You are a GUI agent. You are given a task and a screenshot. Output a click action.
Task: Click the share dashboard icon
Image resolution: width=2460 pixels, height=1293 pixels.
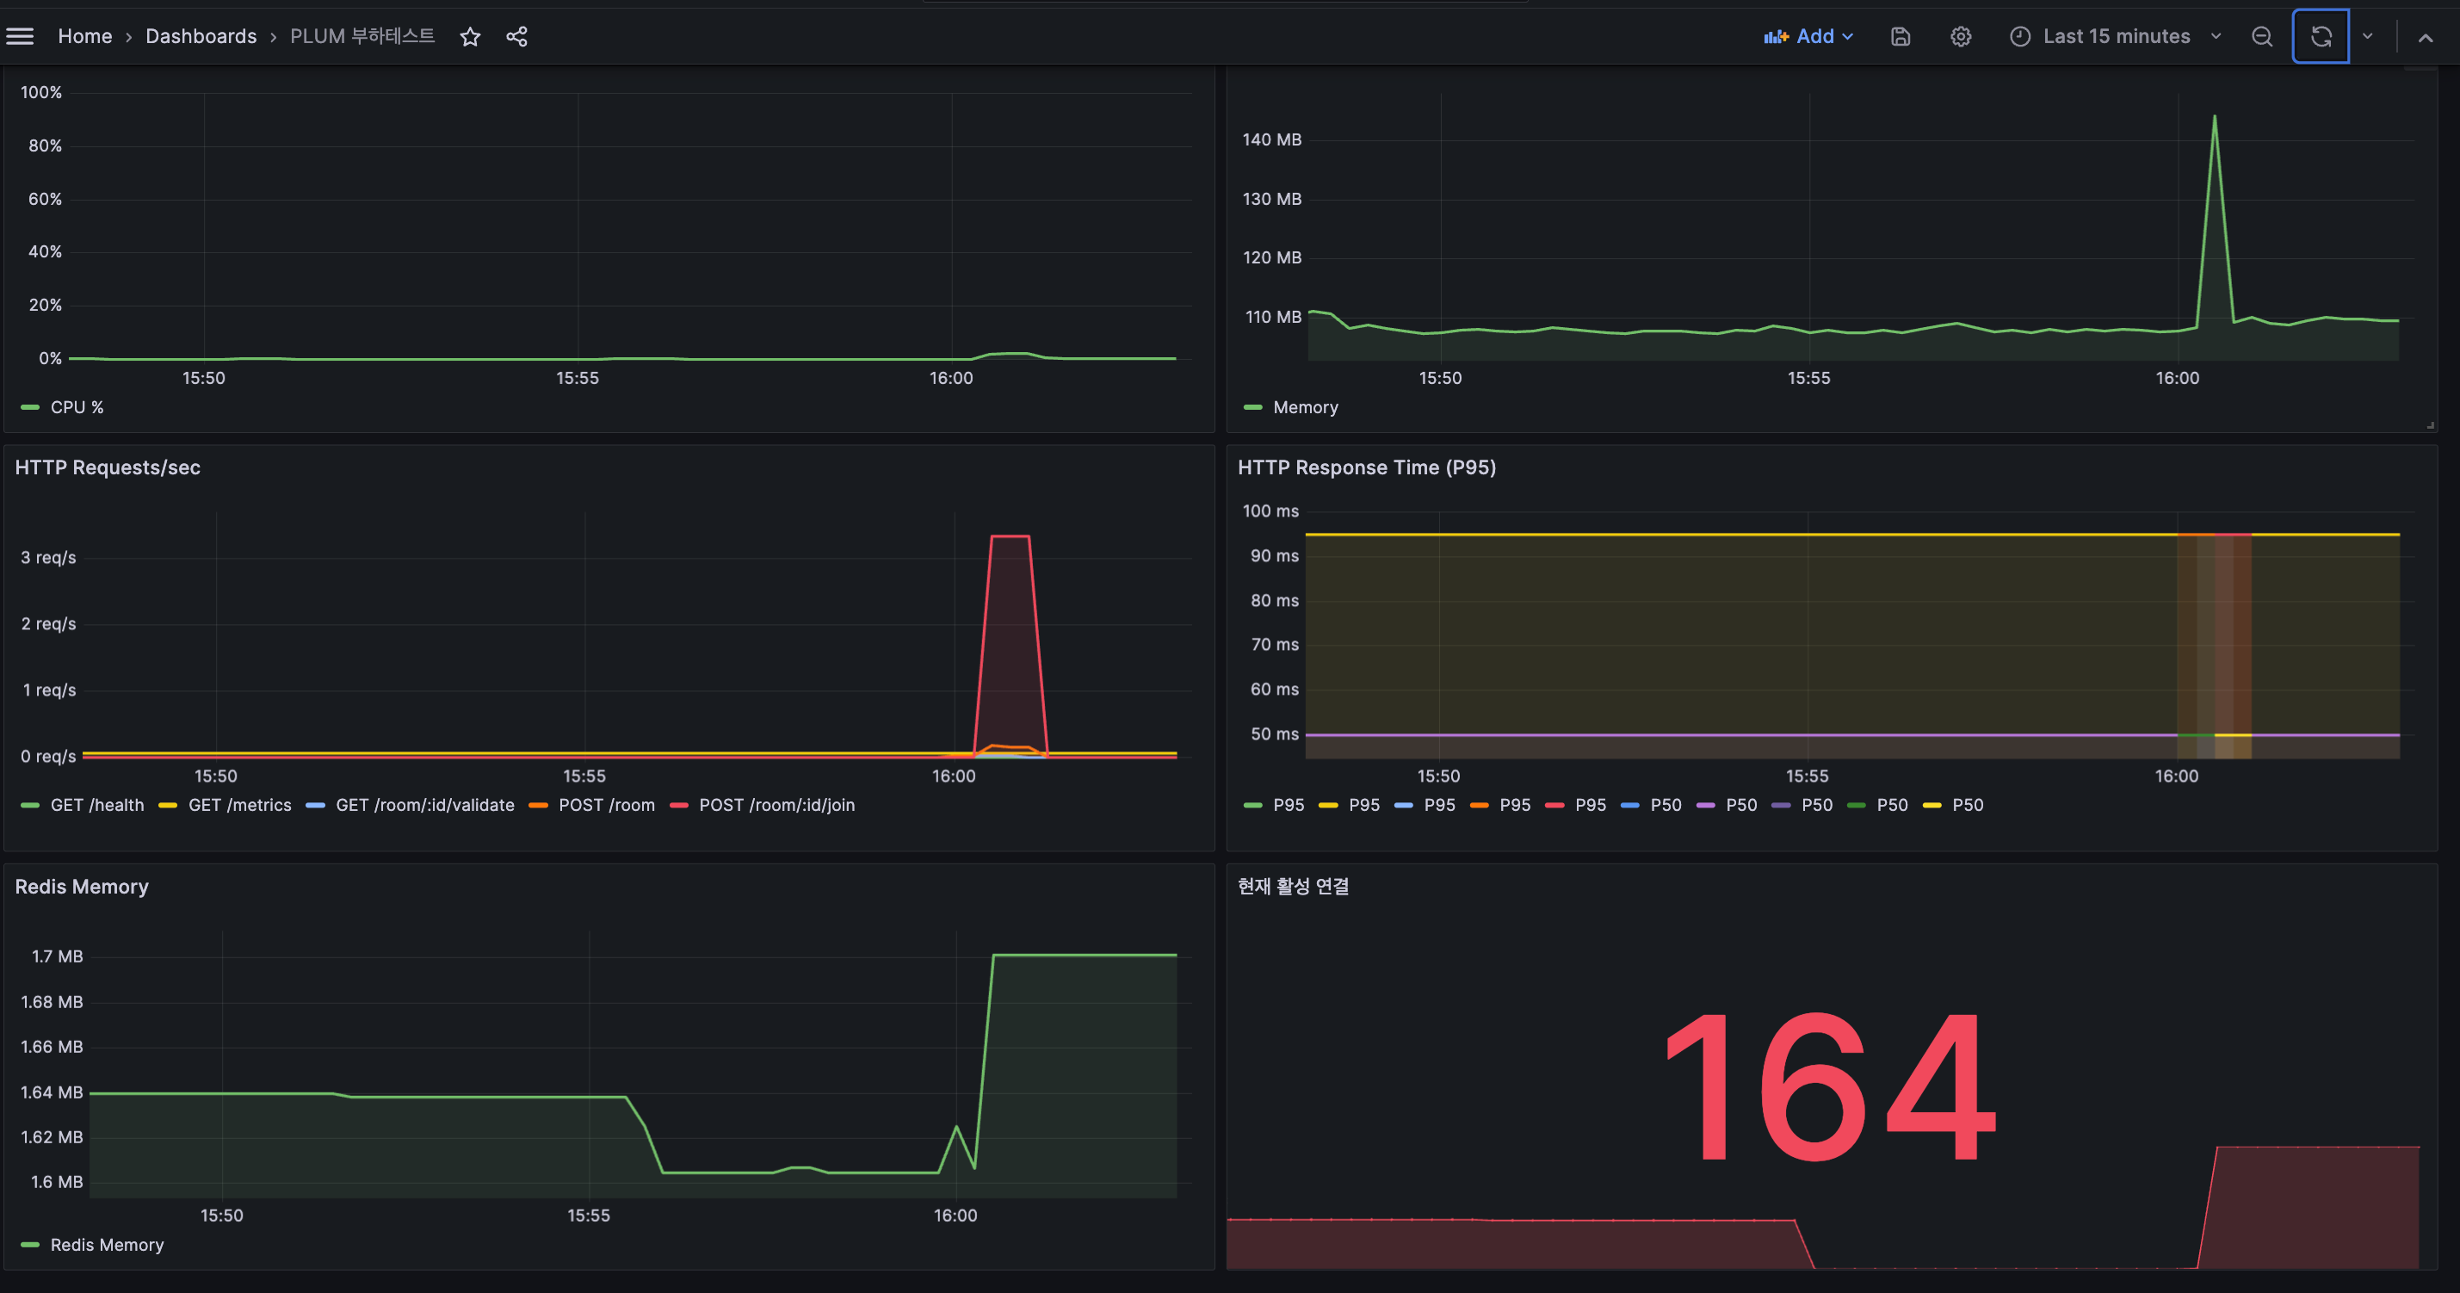(516, 36)
